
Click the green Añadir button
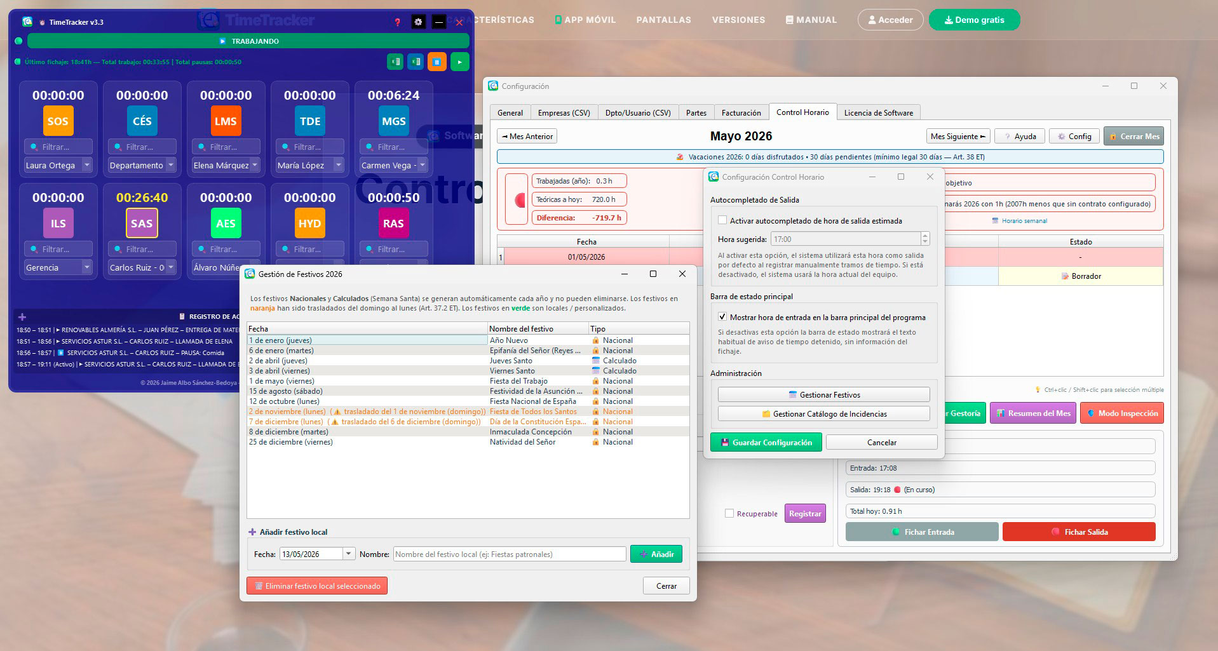pyautogui.click(x=656, y=554)
